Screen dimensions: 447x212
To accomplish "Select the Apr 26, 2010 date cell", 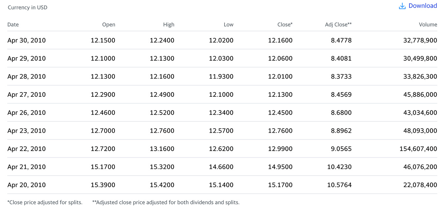I will coord(27,113).
